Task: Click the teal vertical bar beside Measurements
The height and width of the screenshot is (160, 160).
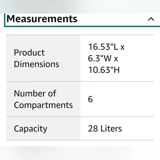Action: [x=5, y=20]
